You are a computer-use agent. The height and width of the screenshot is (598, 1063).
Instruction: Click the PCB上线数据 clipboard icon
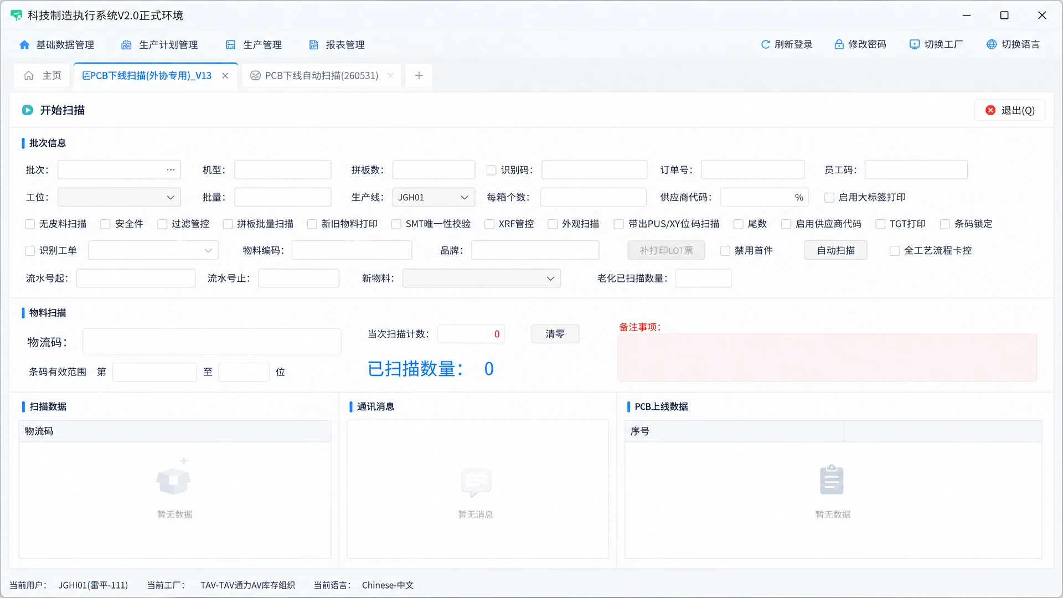click(832, 480)
